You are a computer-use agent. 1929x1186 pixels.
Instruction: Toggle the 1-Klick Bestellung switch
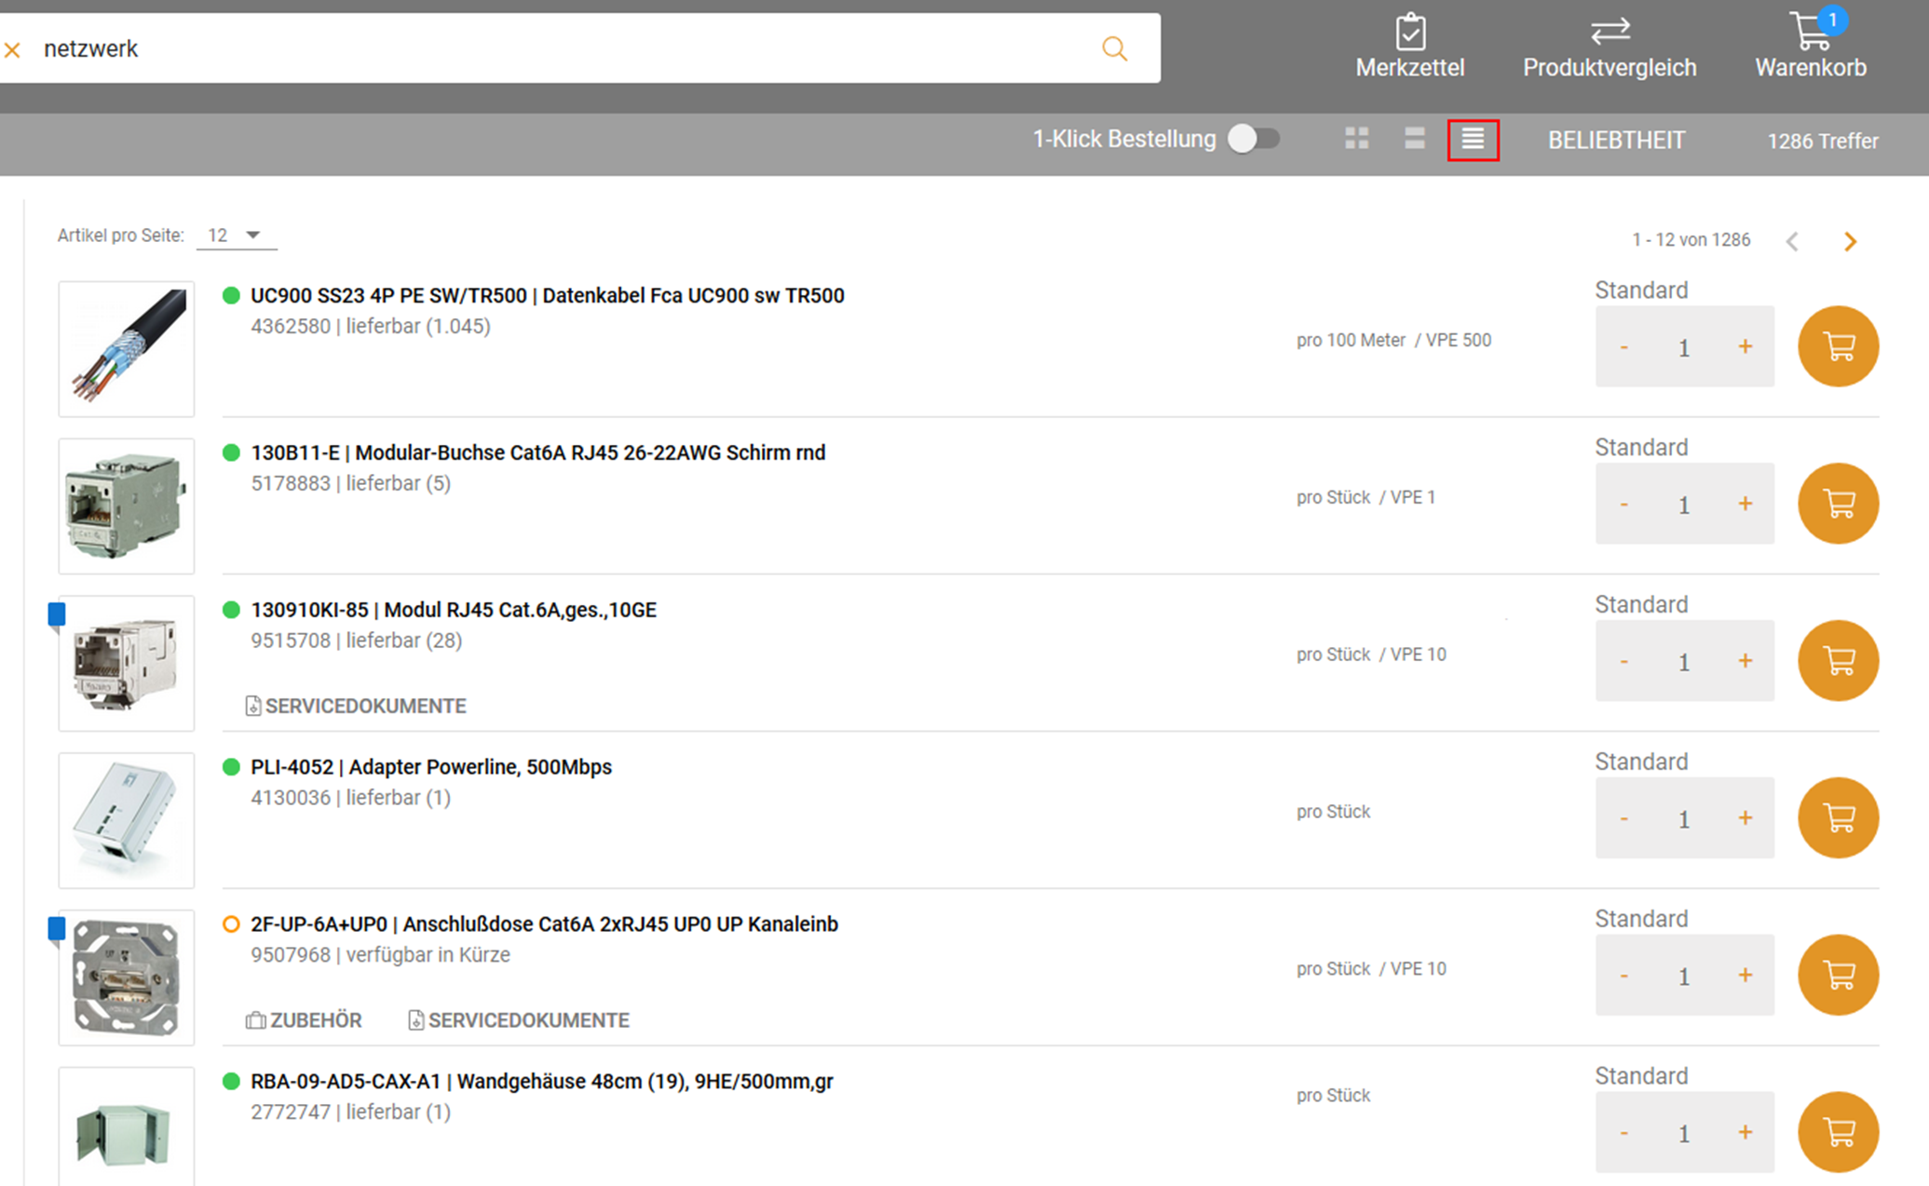1253,139
